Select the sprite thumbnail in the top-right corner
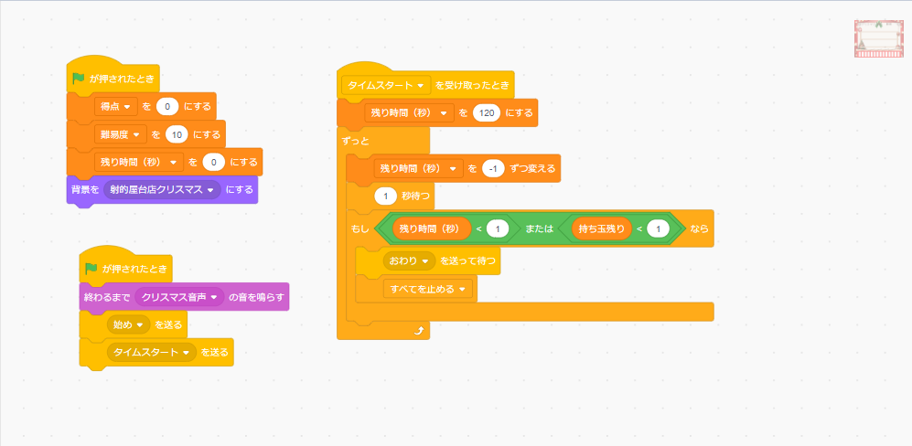 (878, 39)
